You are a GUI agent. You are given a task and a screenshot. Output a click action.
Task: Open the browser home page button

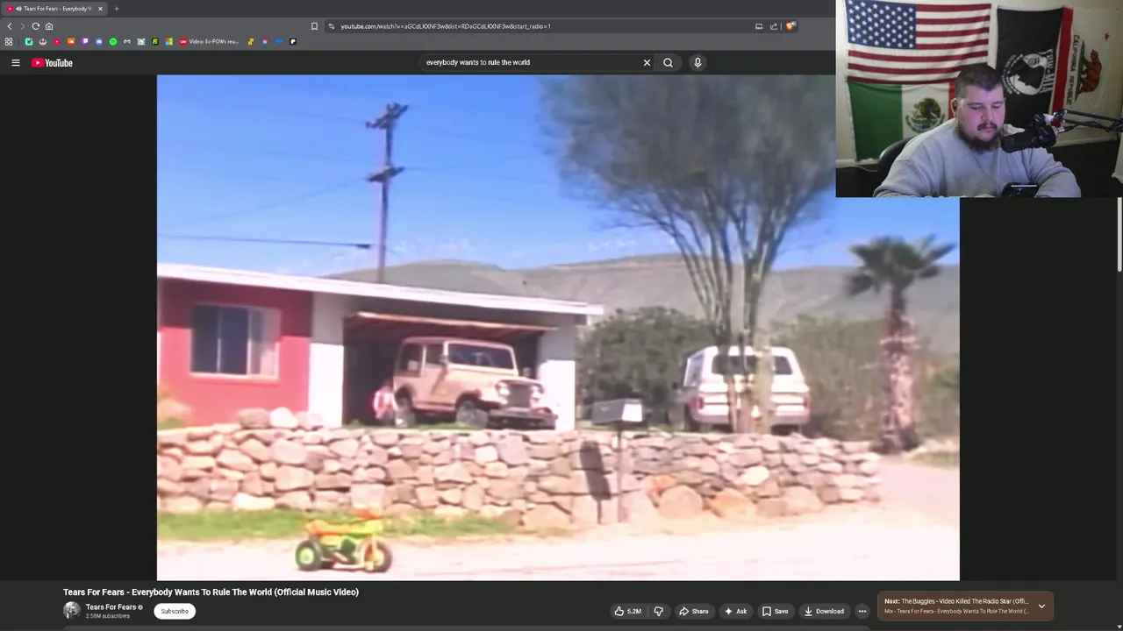(49, 26)
